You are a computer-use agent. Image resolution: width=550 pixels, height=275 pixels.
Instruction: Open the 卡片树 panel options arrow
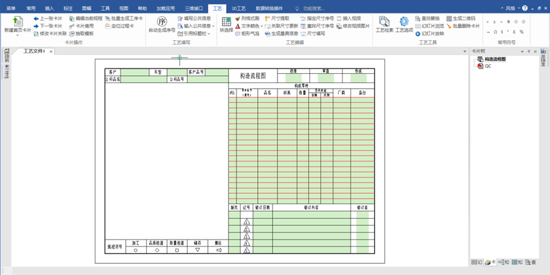522,51
